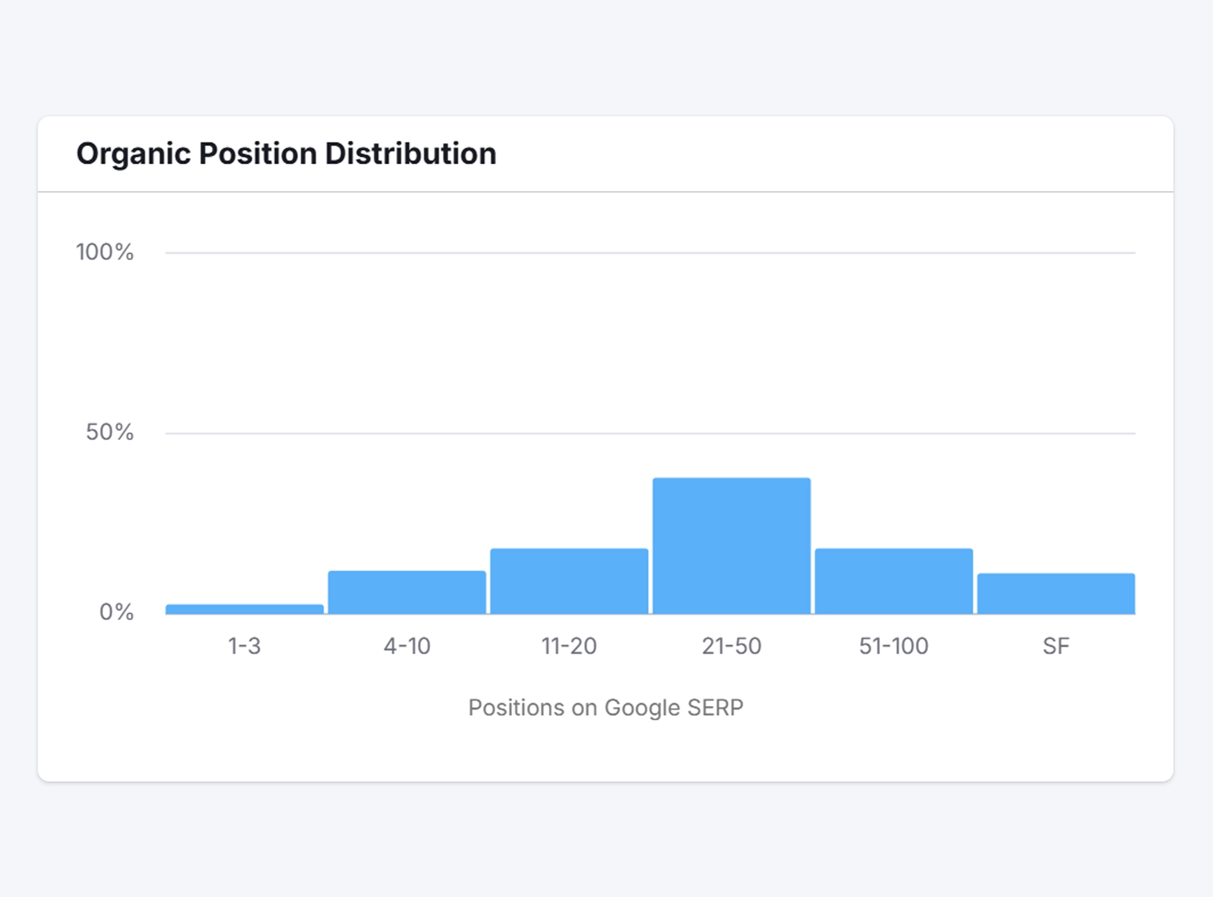This screenshot has width=1213, height=897.
Task: Click the 1-3 positions bar
Action: (244, 609)
